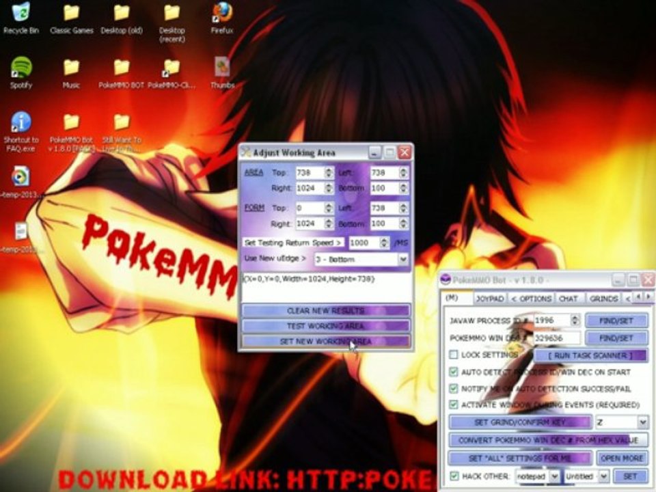Switch to the GRINDS tab
The image size is (656, 492).
click(603, 299)
